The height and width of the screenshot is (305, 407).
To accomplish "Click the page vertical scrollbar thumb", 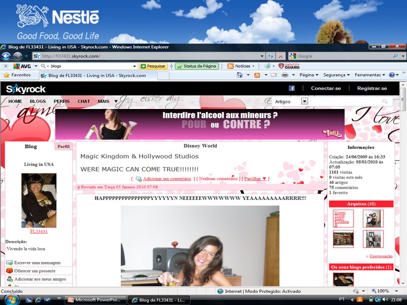I will (x=403, y=100).
